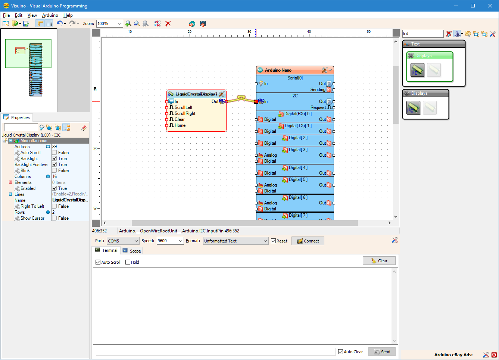Click the canvas vertical scrollbar thumb
The width and height of the screenshot is (499, 360).
[x=396, y=95]
